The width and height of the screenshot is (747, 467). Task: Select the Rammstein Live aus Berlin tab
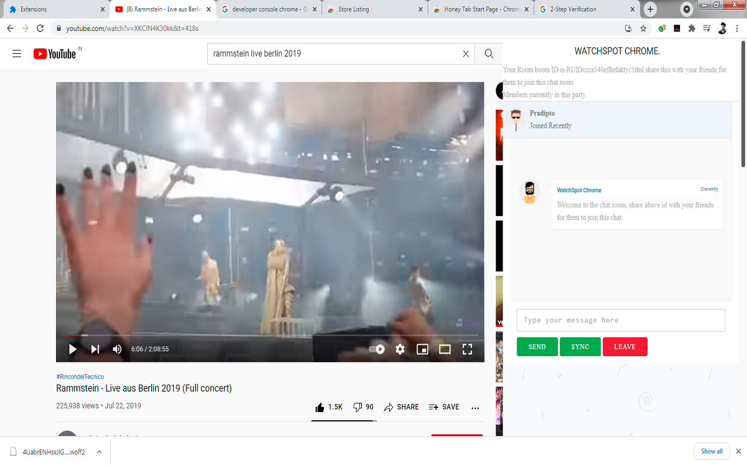coord(163,9)
